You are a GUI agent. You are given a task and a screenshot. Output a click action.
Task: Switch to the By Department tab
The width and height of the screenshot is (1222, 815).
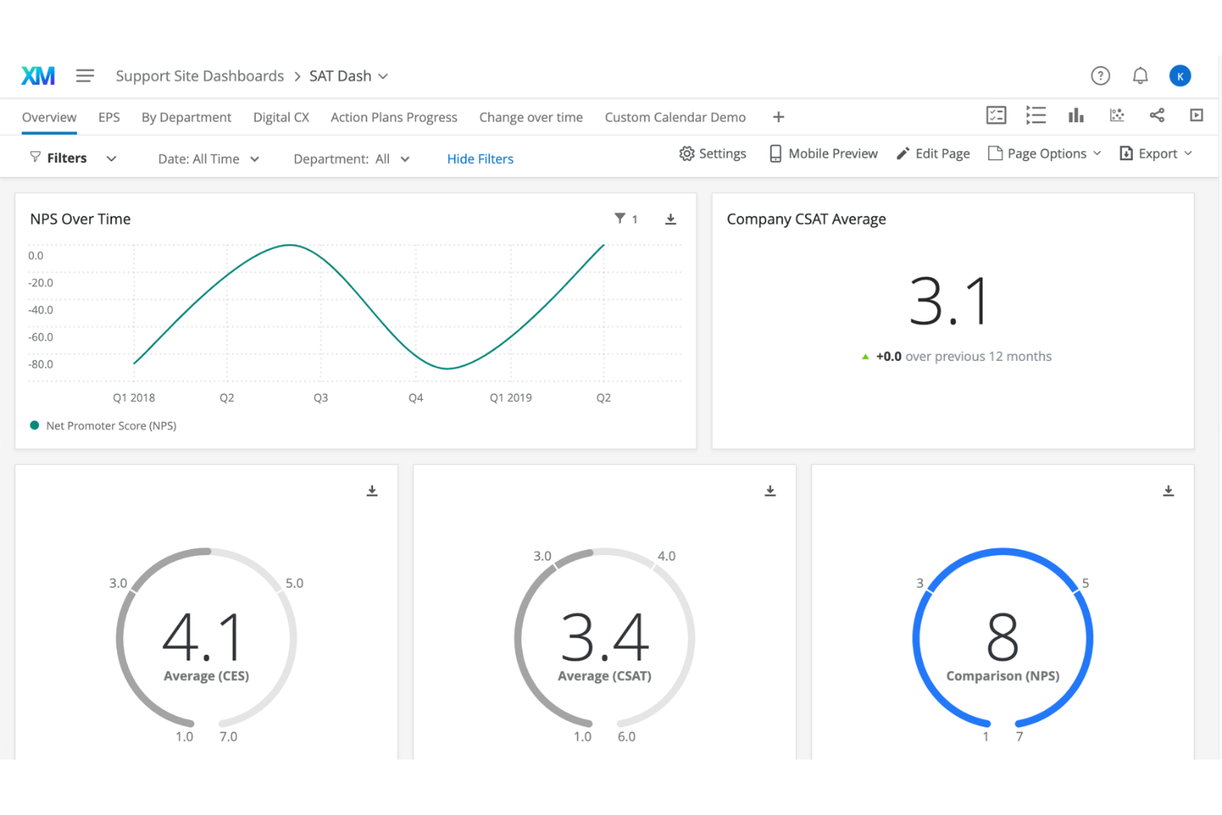pos(187,117)
